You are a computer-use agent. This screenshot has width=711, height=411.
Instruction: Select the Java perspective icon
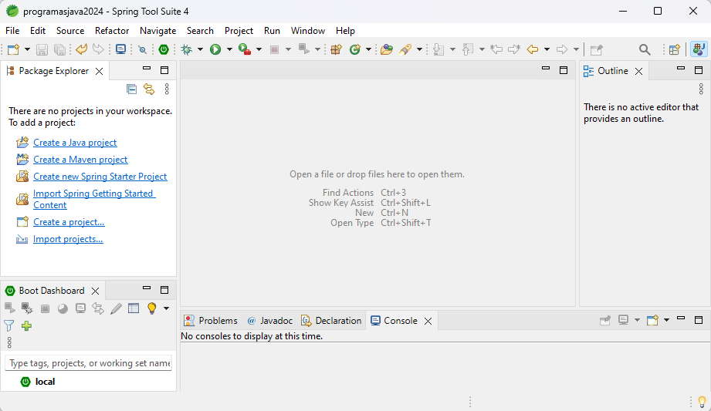click(699, 49)
